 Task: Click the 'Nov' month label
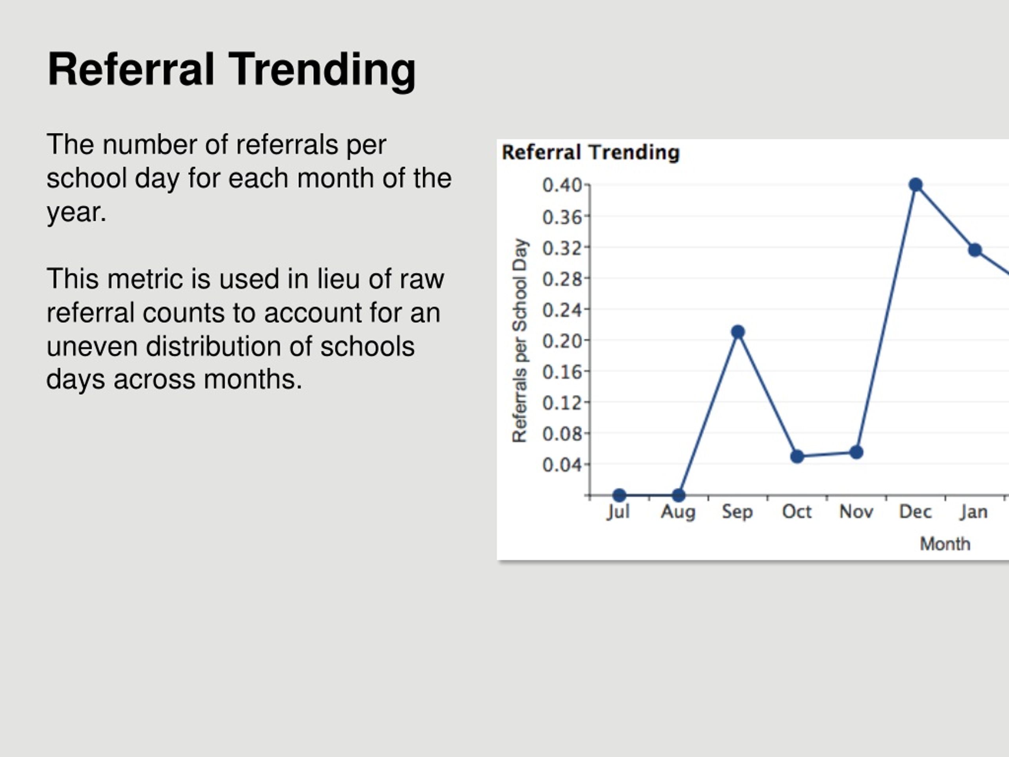[856, 511]
